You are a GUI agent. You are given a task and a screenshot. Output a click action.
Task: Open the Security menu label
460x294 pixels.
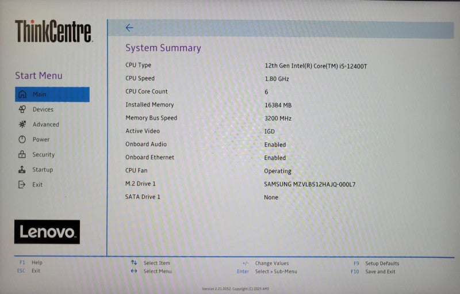pos(44,155)
